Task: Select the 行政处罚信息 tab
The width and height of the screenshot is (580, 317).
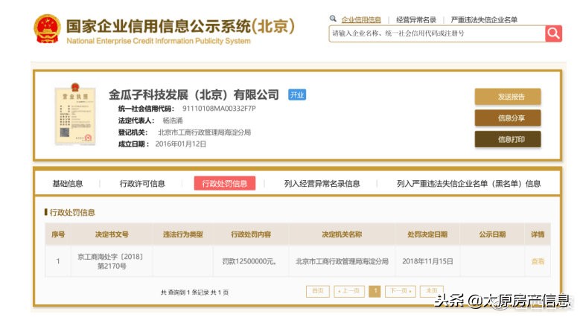Action: pos(225,184)
